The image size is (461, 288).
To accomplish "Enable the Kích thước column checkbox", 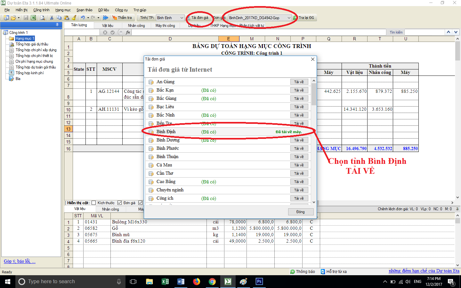I will click(x=94, y=203).
